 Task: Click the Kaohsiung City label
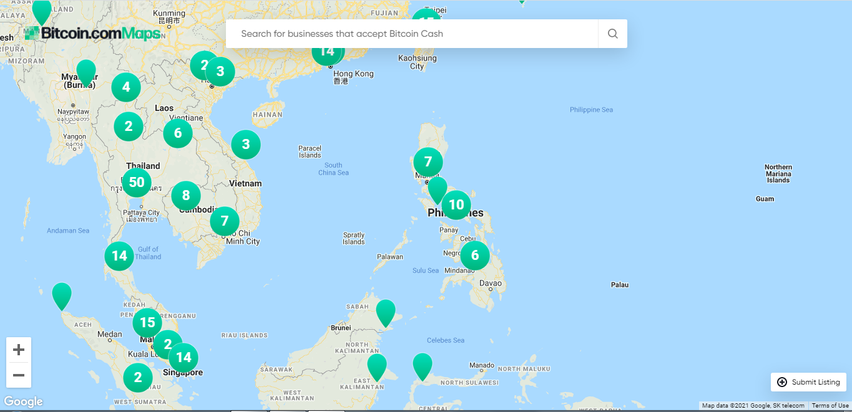pos(418,62)
